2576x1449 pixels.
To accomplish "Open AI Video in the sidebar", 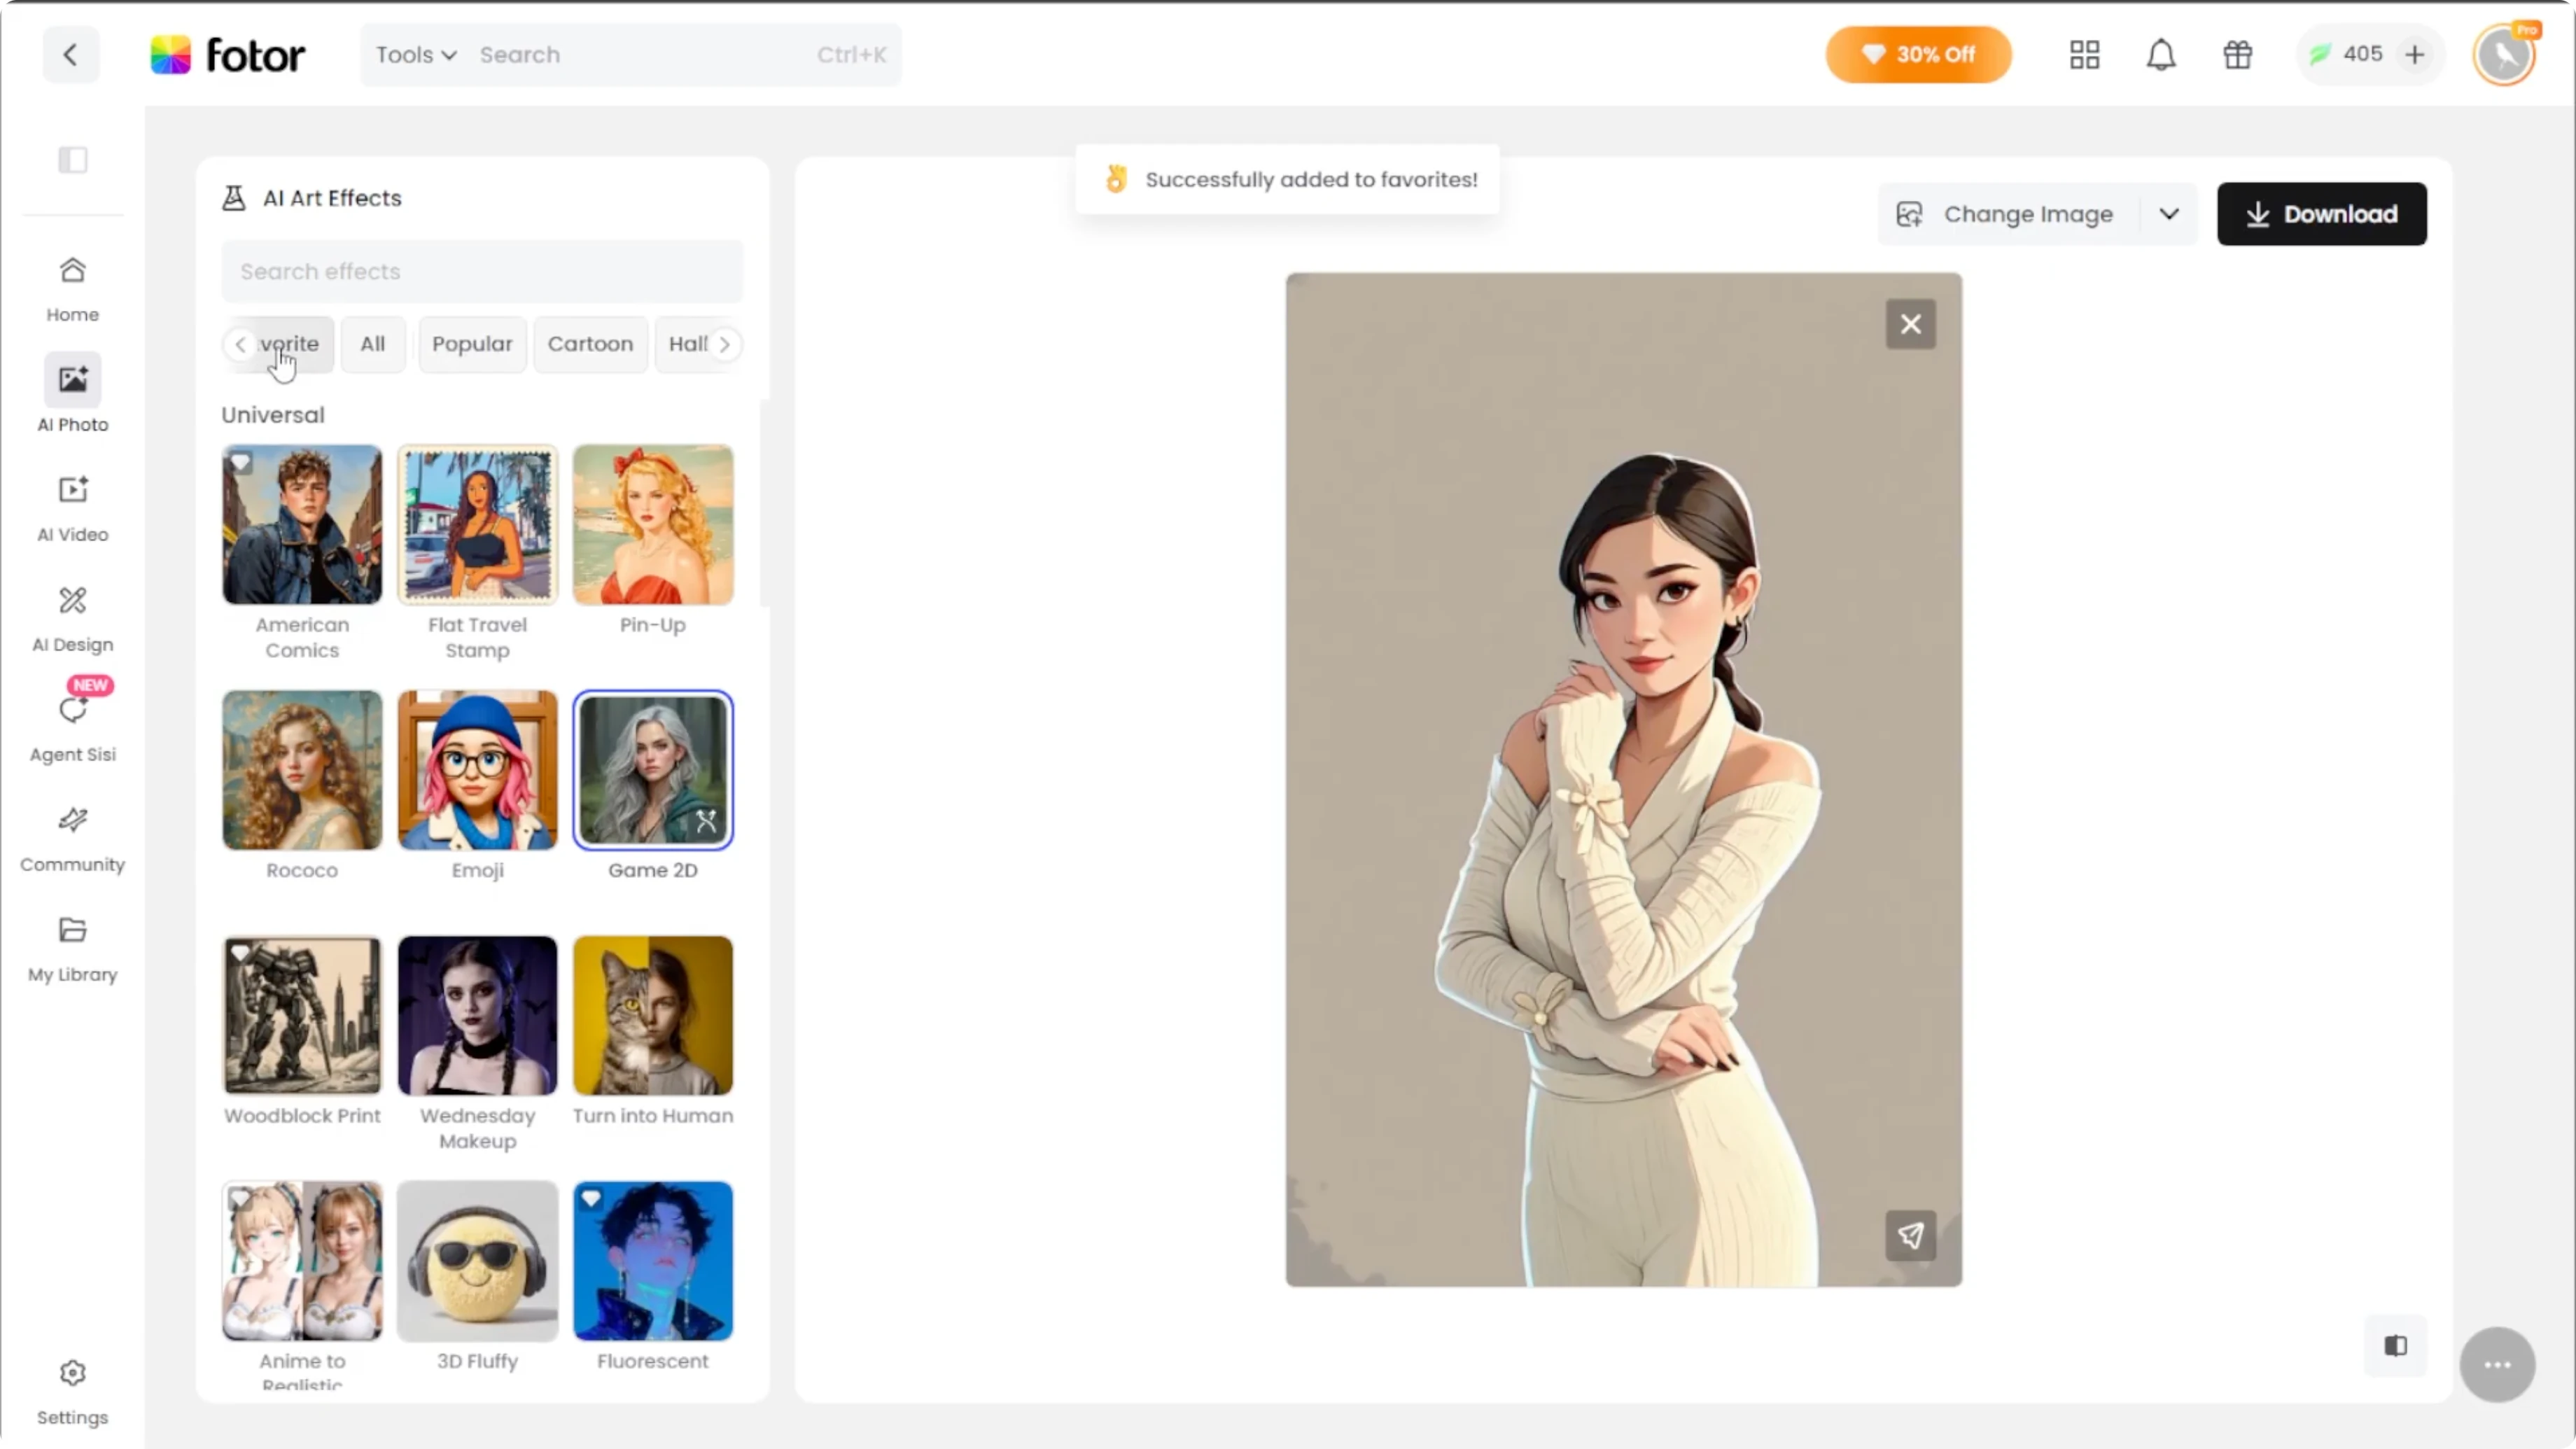I will 72,508.
